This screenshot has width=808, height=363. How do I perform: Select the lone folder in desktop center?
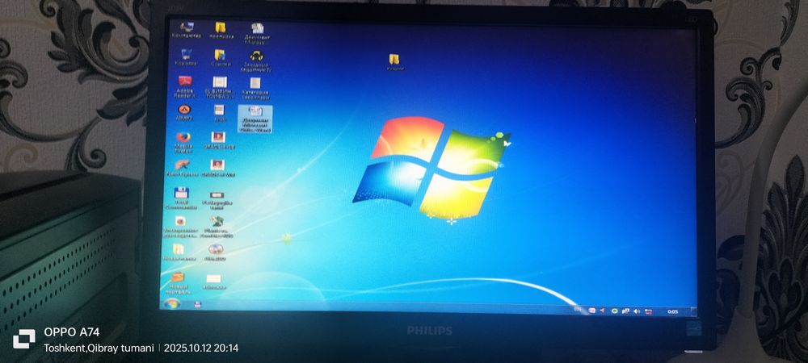coord(395,61)
